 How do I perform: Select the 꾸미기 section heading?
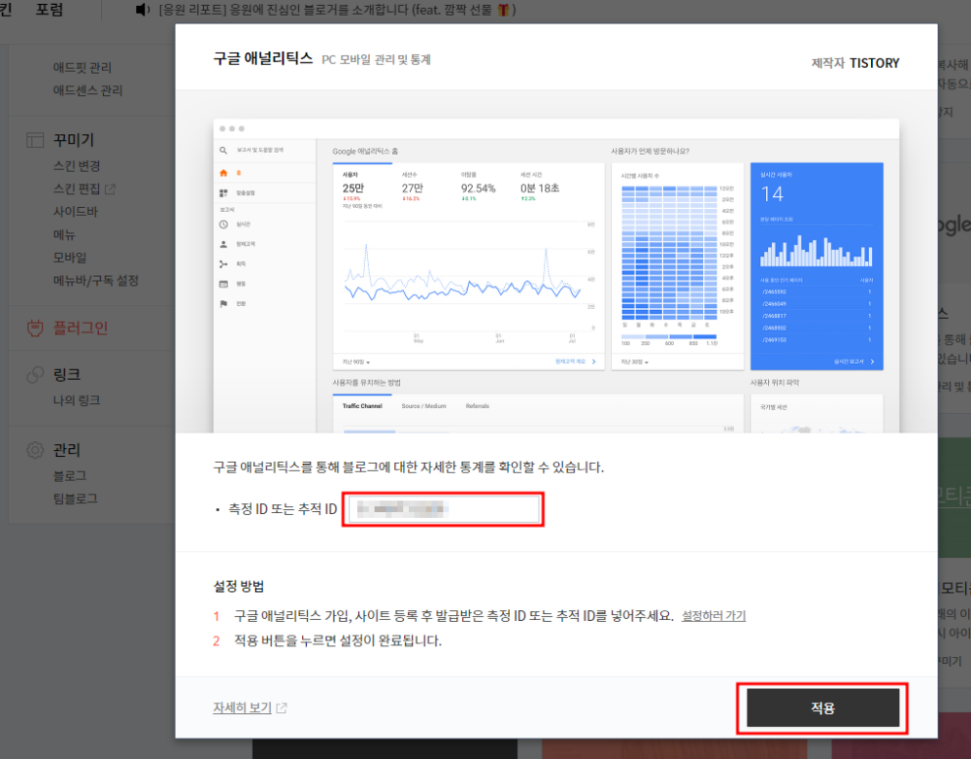73,140
